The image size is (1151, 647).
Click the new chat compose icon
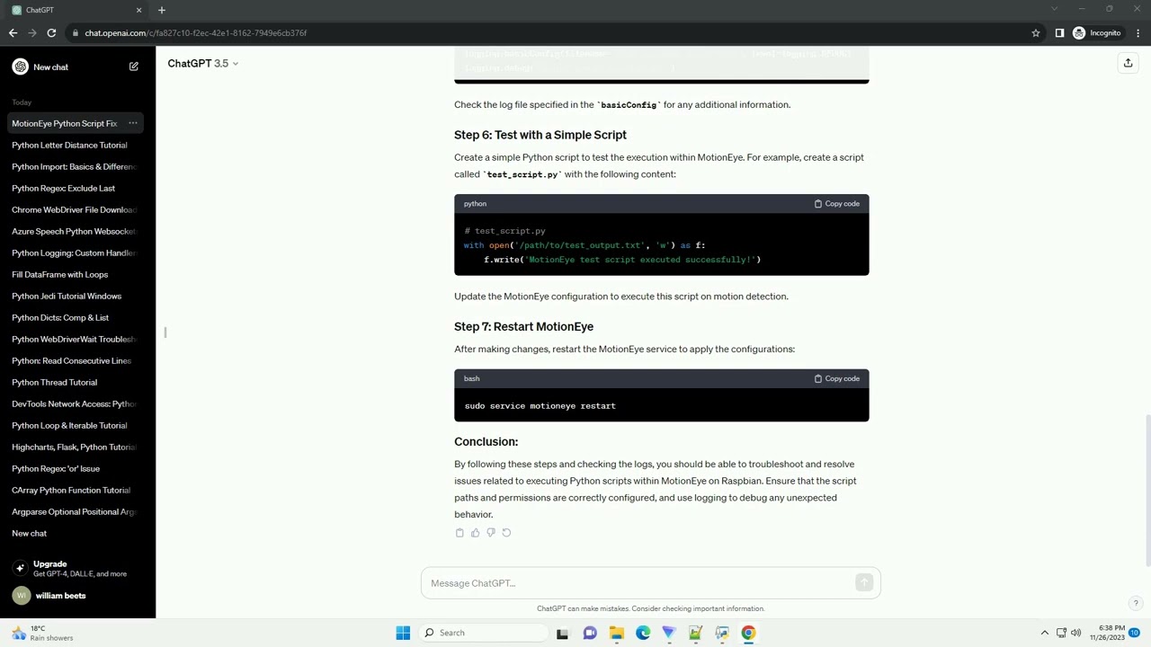click(134, 66)
